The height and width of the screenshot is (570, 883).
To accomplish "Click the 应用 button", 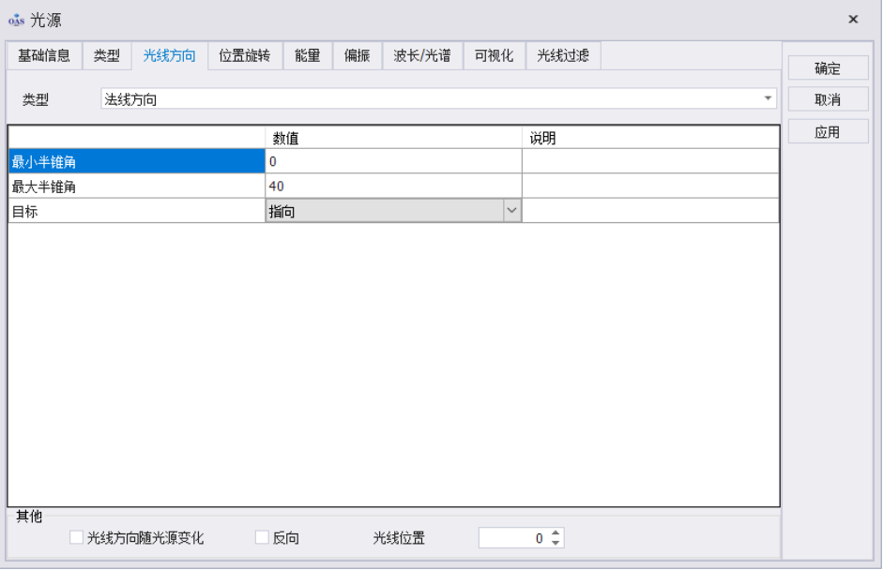I will tap(828, 132).
